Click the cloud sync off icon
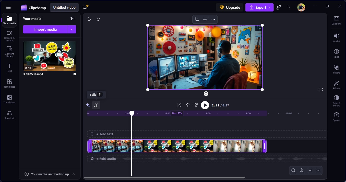Image resolution: width=346 pixels, height=182 pixels. click(85, 7)
